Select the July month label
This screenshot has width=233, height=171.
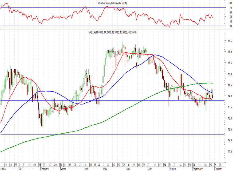pos(150,169)
